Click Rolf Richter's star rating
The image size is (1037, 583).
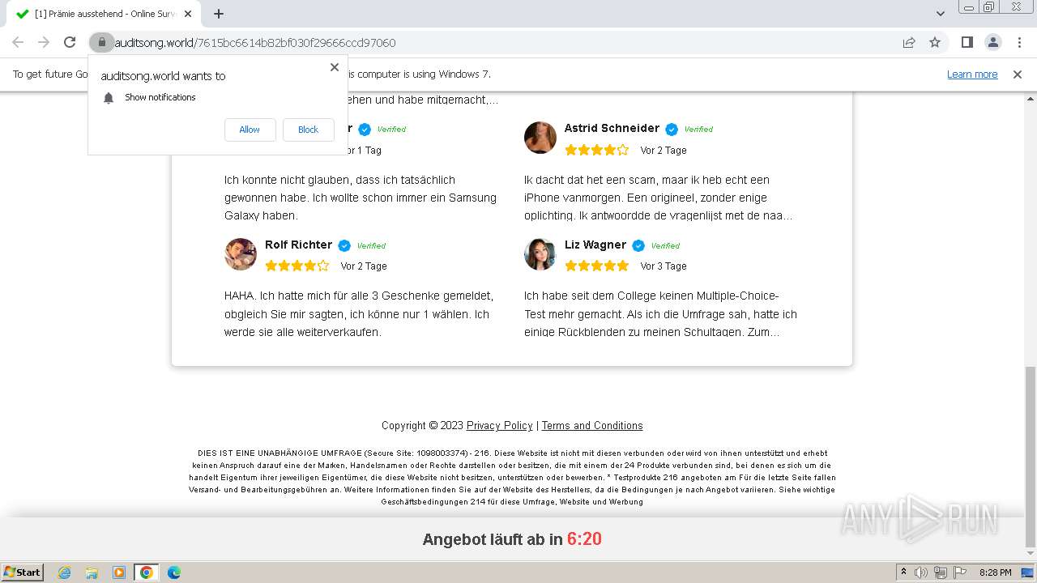click(x=297, y=266)
